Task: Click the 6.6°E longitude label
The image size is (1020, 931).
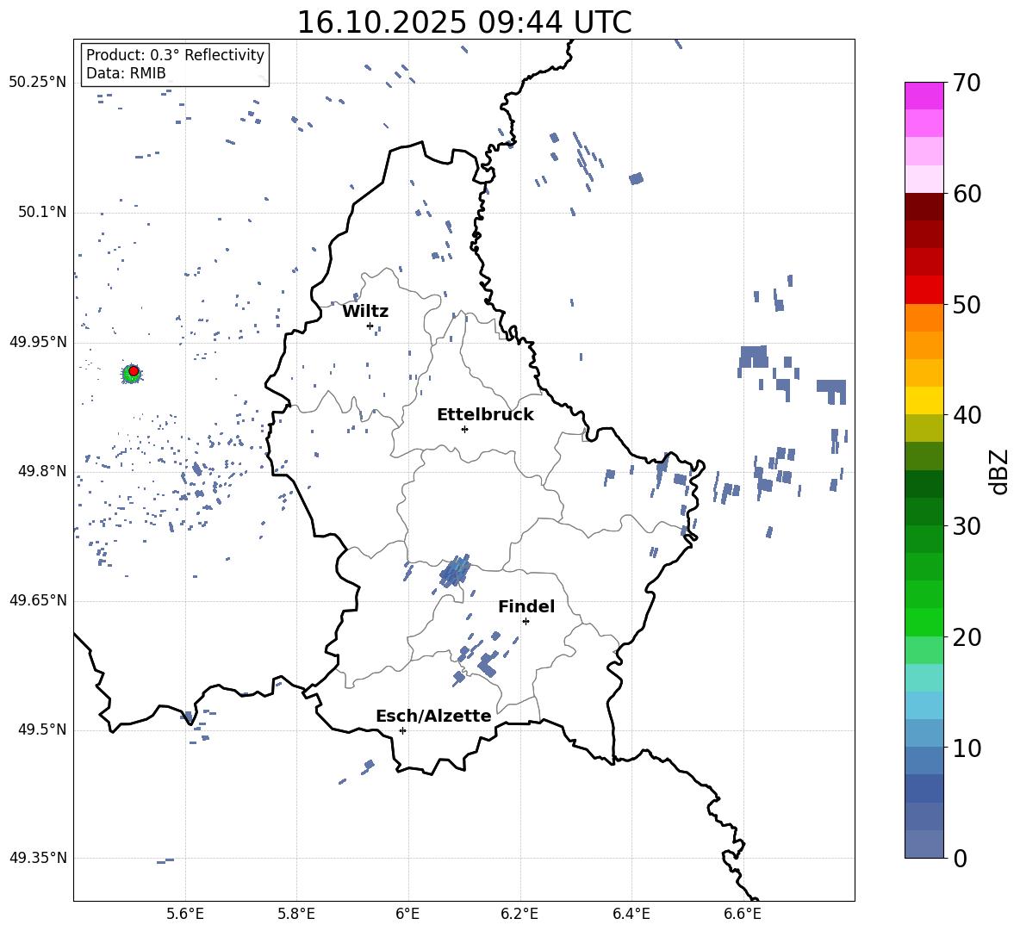Action: pyautogui.click(x=743, y=914)
